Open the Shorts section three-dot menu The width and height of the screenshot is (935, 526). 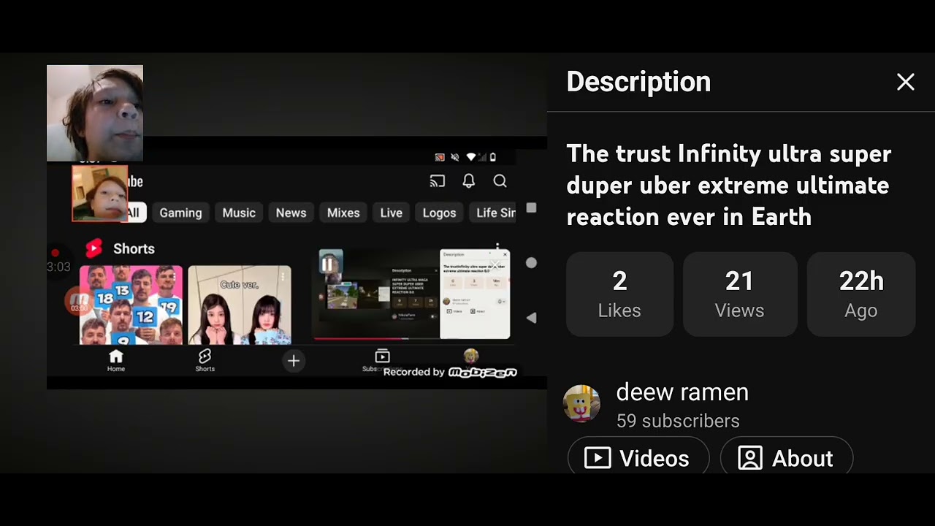pos(497,248)
